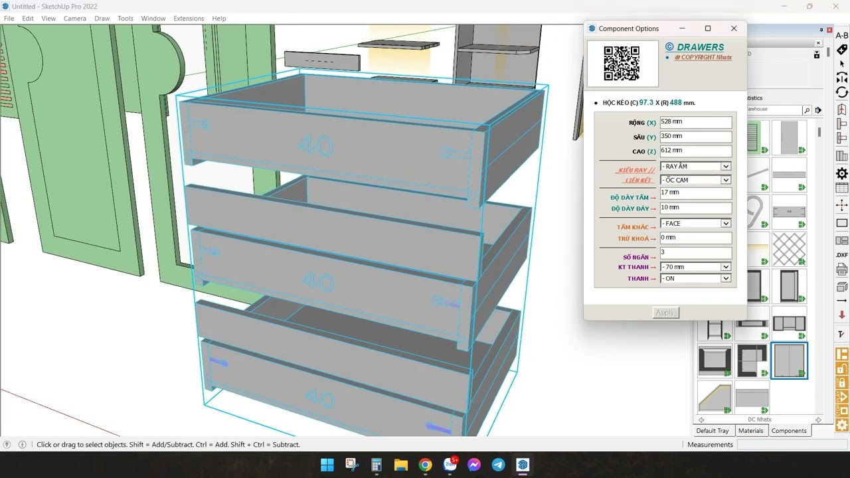Click the ĐỘ DÀY TẤM field showing 17 mm
Screen dimensions: 850x478
pyautogui.click(x=696, y=193)
